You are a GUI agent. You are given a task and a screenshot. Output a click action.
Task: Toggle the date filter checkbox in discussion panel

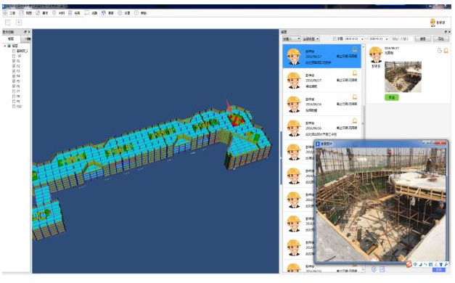tap(335, 38)
